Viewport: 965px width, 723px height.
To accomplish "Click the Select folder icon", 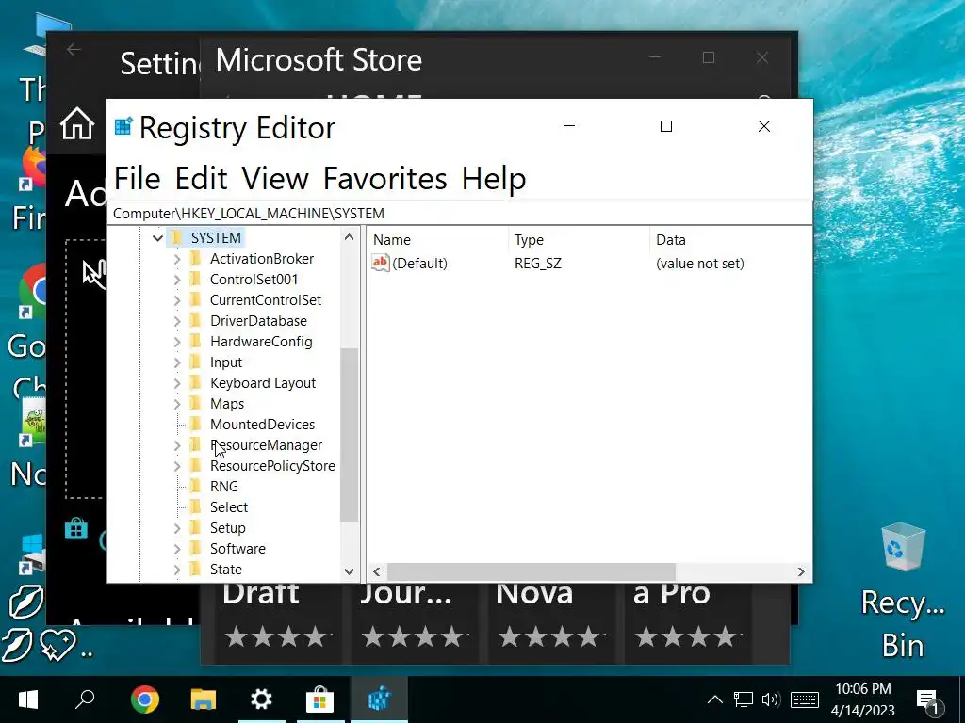I will click(x=195, y=506).
